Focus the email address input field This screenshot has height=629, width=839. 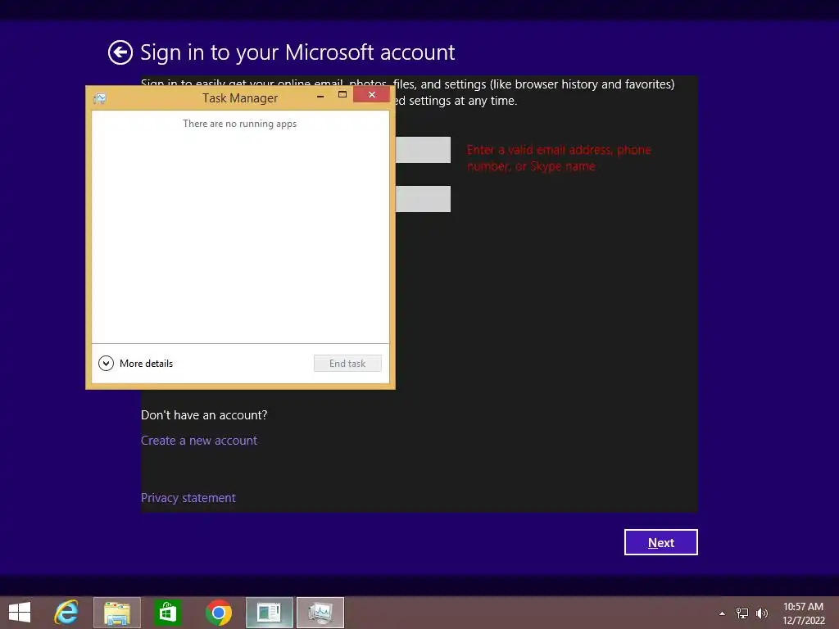coord(423,150)
